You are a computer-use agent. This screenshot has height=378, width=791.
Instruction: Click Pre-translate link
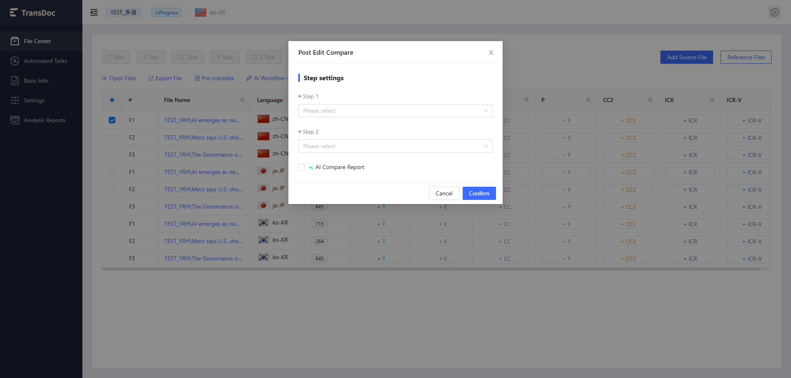click(x=214, y=78)
